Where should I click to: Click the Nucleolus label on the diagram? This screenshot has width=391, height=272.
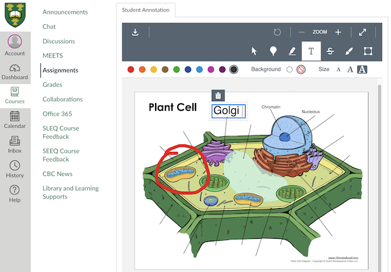(x=310, y=112)
